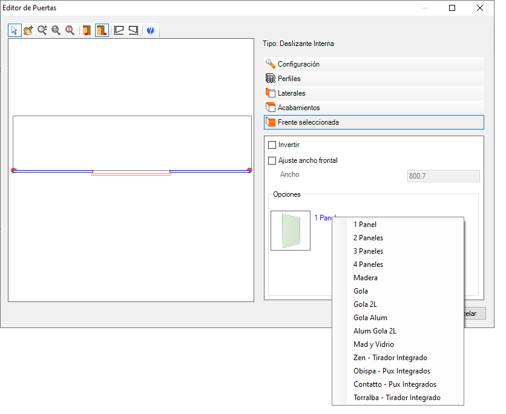
Task: Click the wrench icon beside Configuración
Action: click(271, 64)
